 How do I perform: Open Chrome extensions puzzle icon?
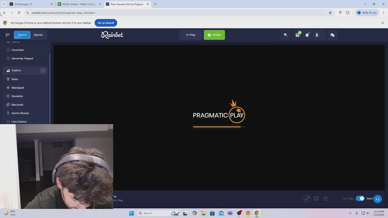348,13
